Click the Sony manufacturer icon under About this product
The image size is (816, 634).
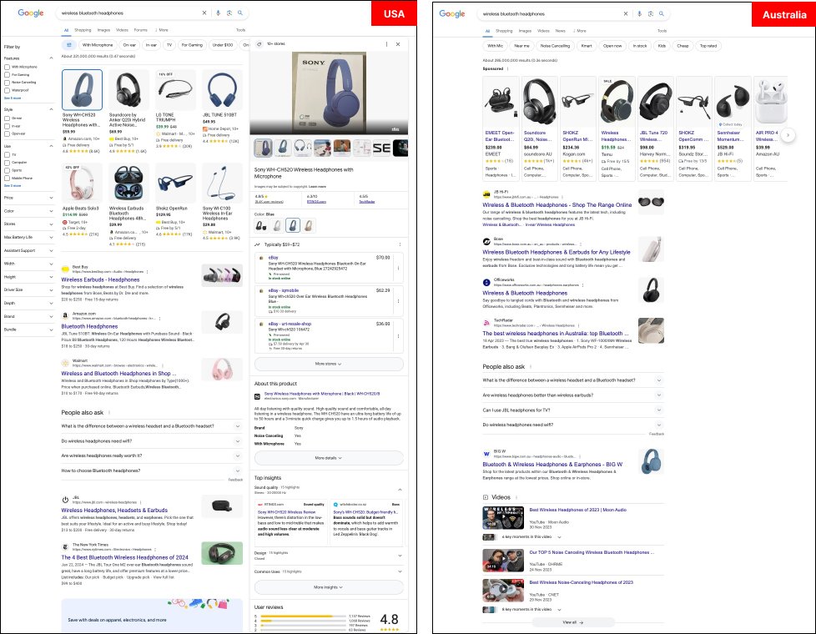pyautogui.click(x=257, y=396)
